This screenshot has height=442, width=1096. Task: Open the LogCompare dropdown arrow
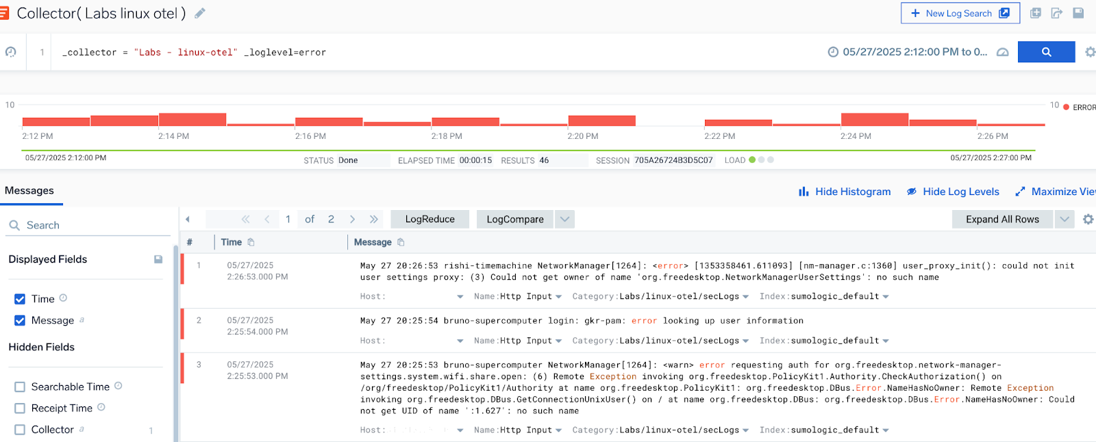(x=564, y=219)
